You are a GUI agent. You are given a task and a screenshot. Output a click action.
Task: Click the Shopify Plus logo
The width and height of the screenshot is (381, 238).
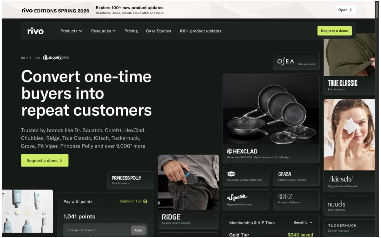coord(56,57)
